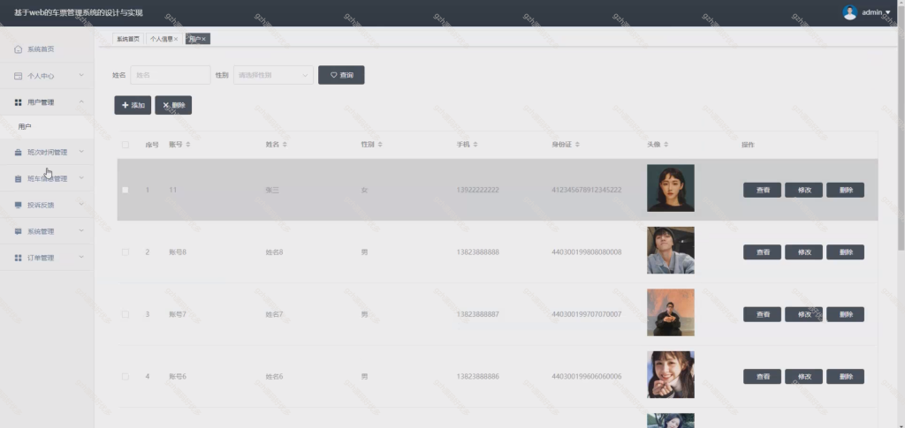The image size is (905, 428).
Task: Switch to the 个人信息 tab
Action: pyautogui.click(x=162, y=39)
